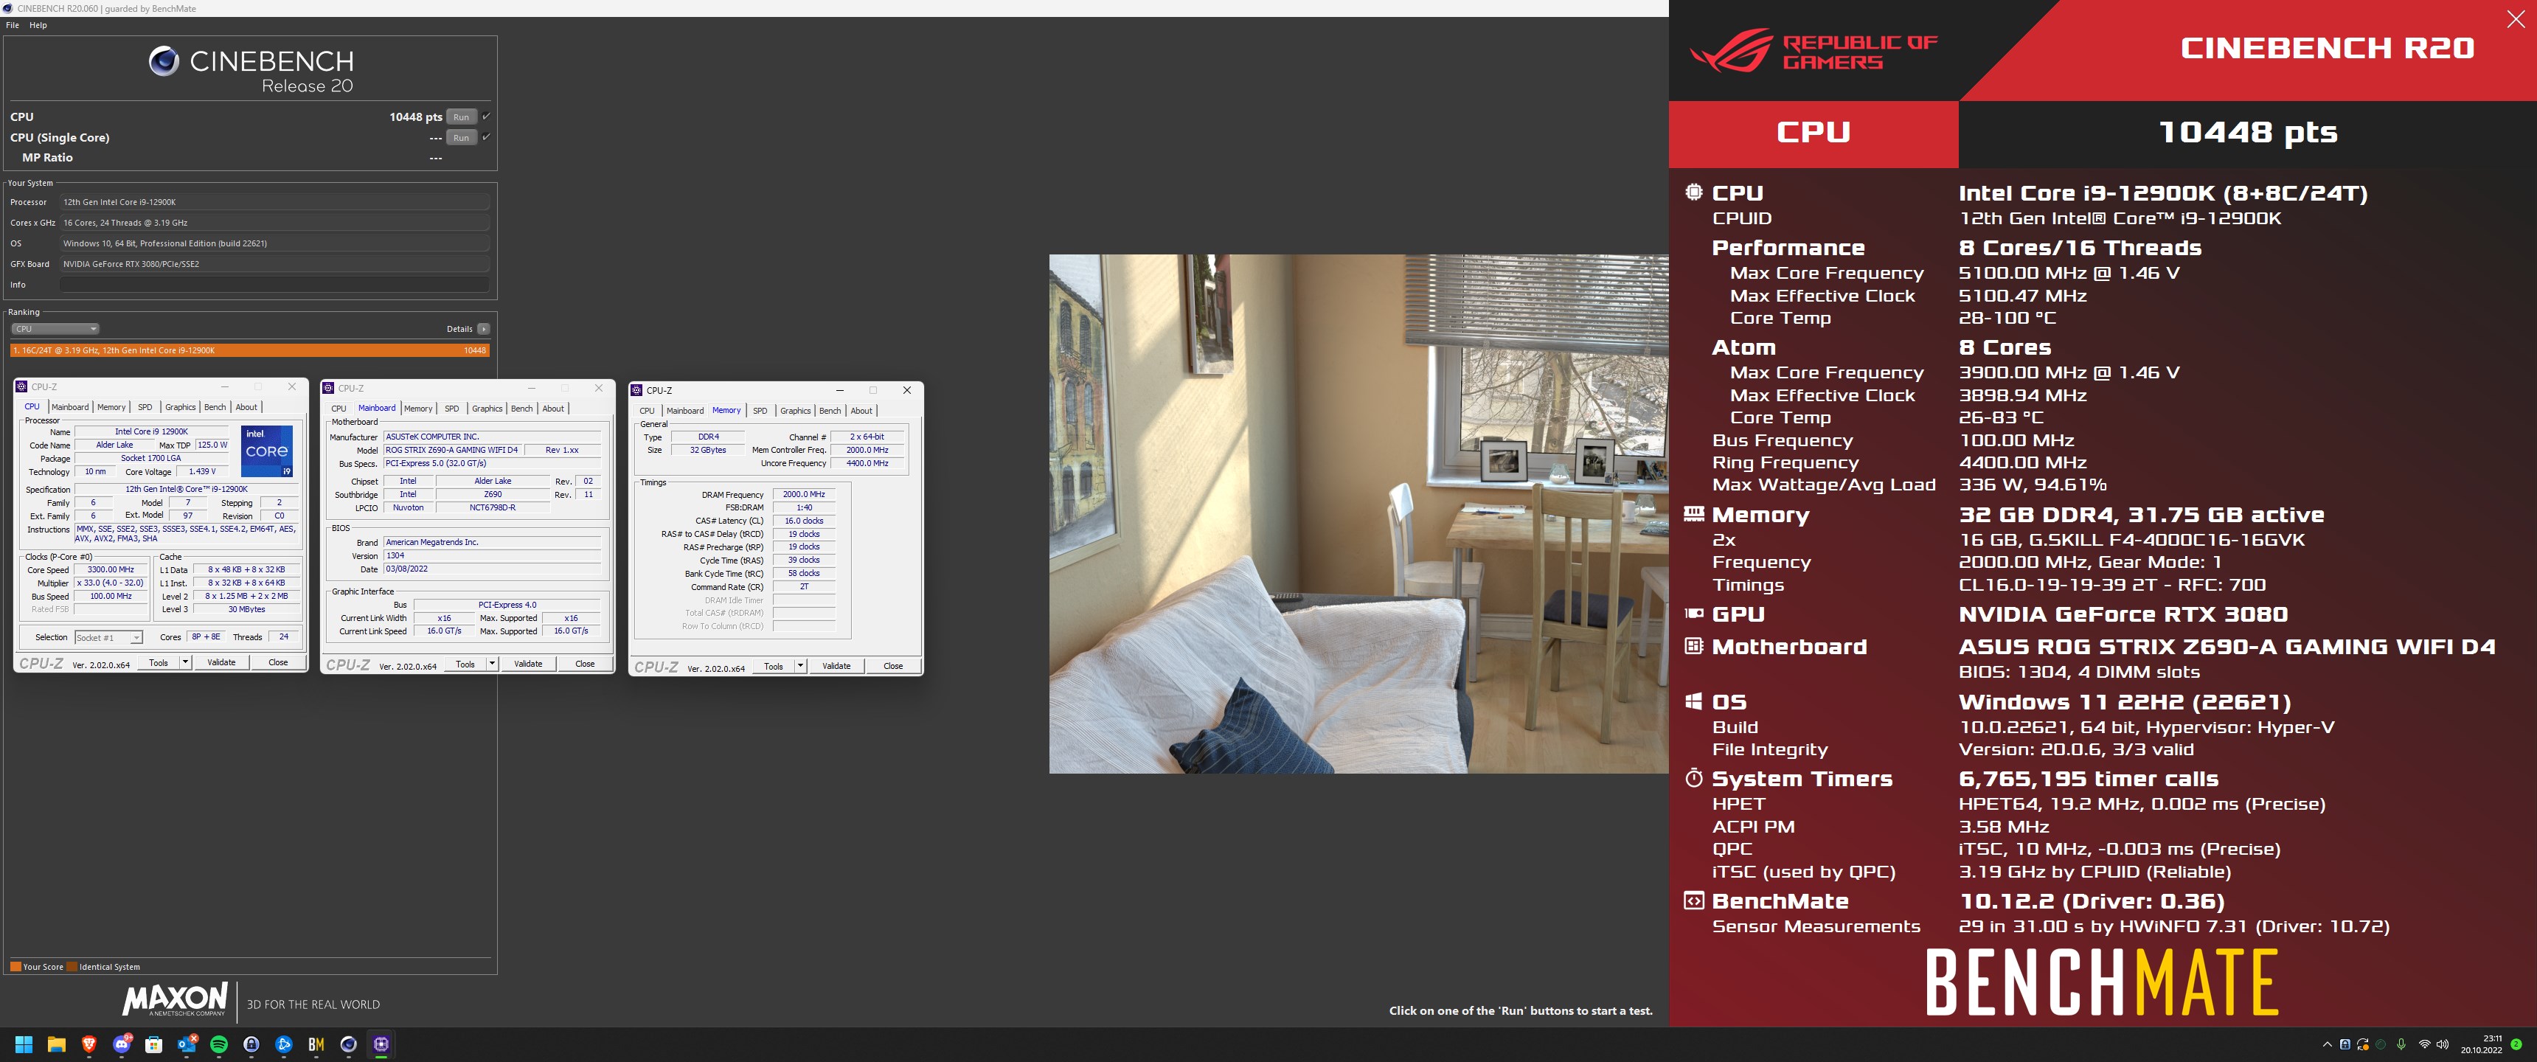Select the Mainboard tab in the first CPU-Z window
Image resolution: width=2537 pixels, height=1062 pixels.
70,407
